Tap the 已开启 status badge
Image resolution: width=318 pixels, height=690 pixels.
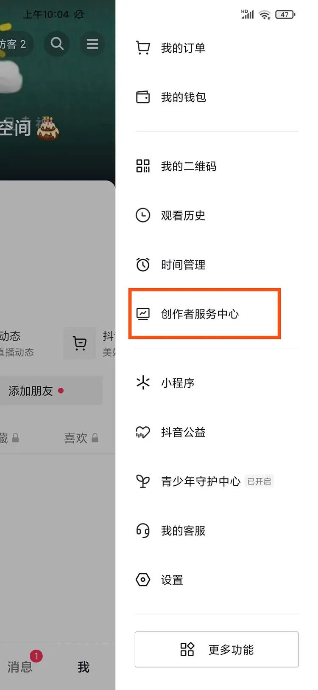259,481
